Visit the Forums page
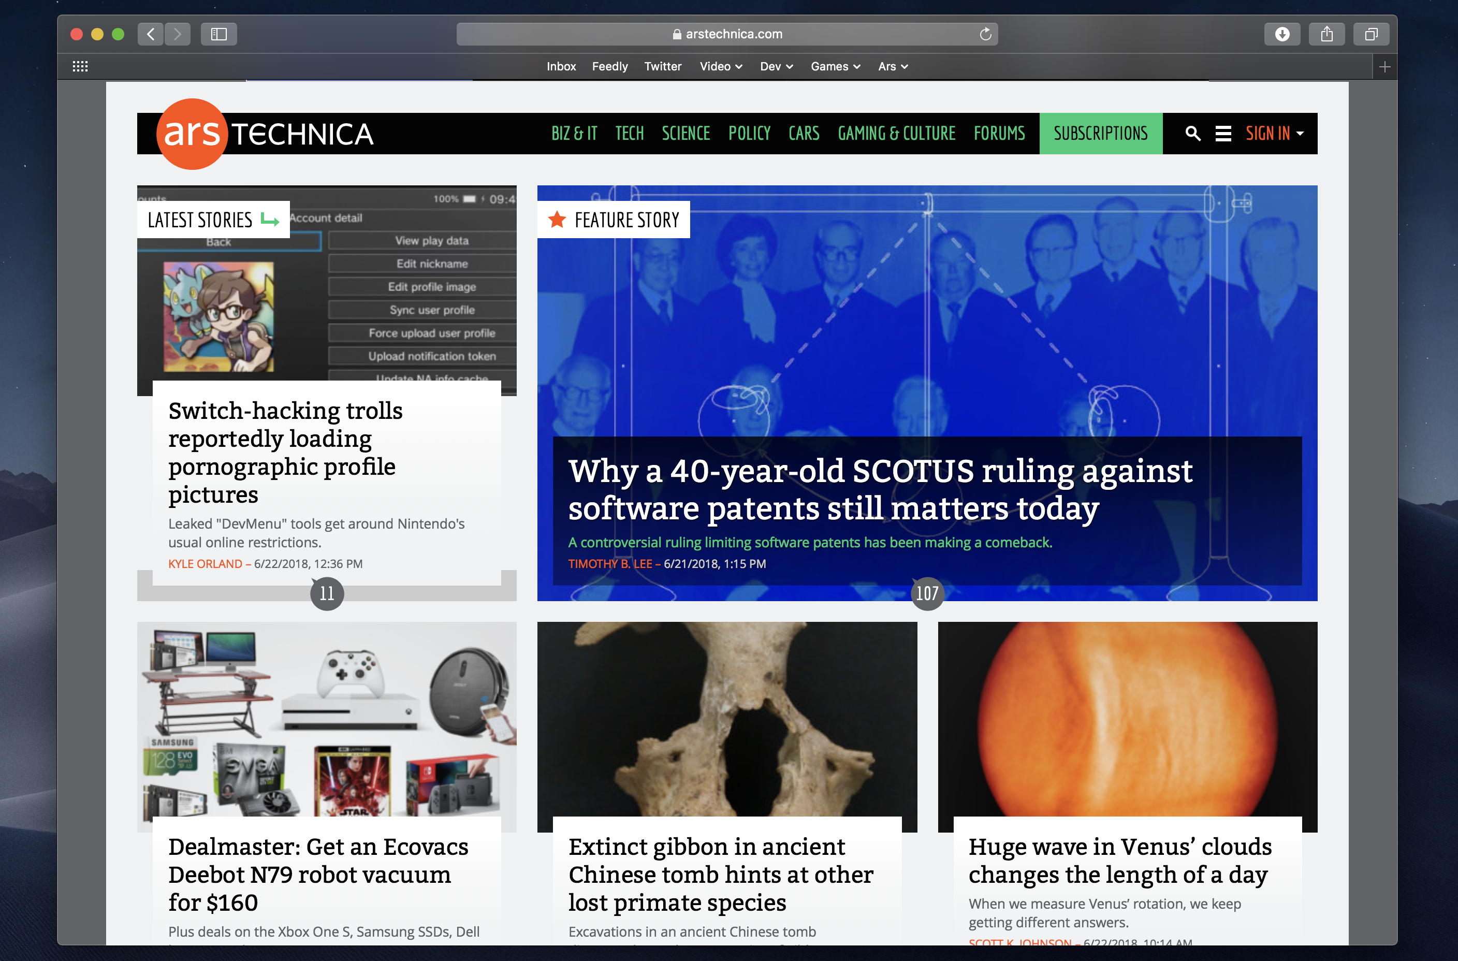1458x961 pixels. pos(999,134)
